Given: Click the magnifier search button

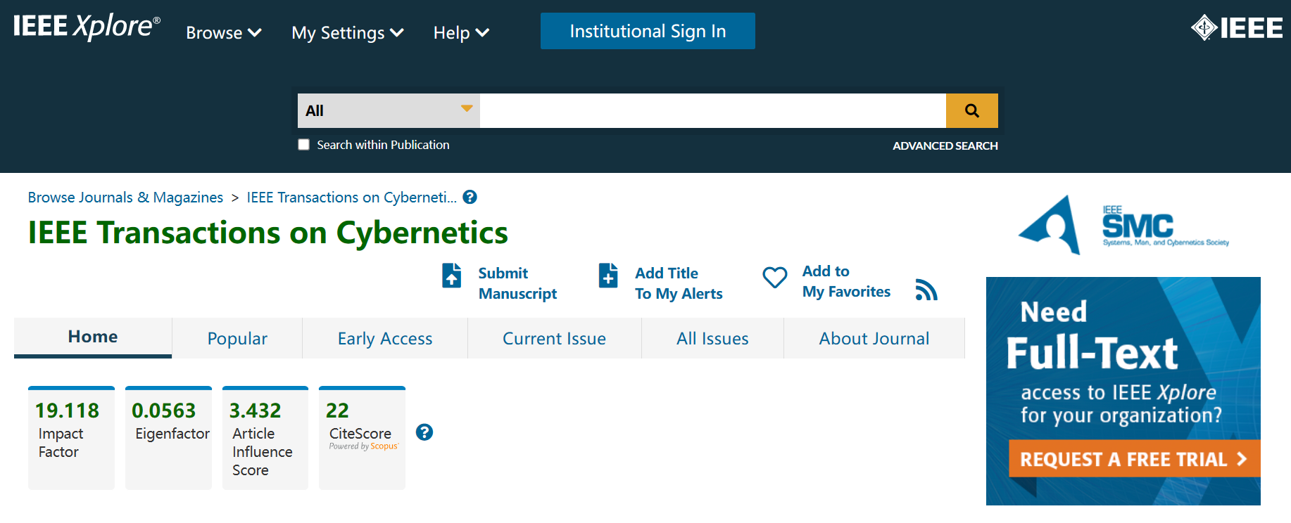Looking at the screenshot, I should [971, 110].
